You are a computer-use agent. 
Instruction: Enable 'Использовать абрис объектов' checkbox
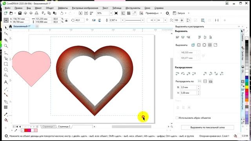pyautogui.click(x=177, y=118)
